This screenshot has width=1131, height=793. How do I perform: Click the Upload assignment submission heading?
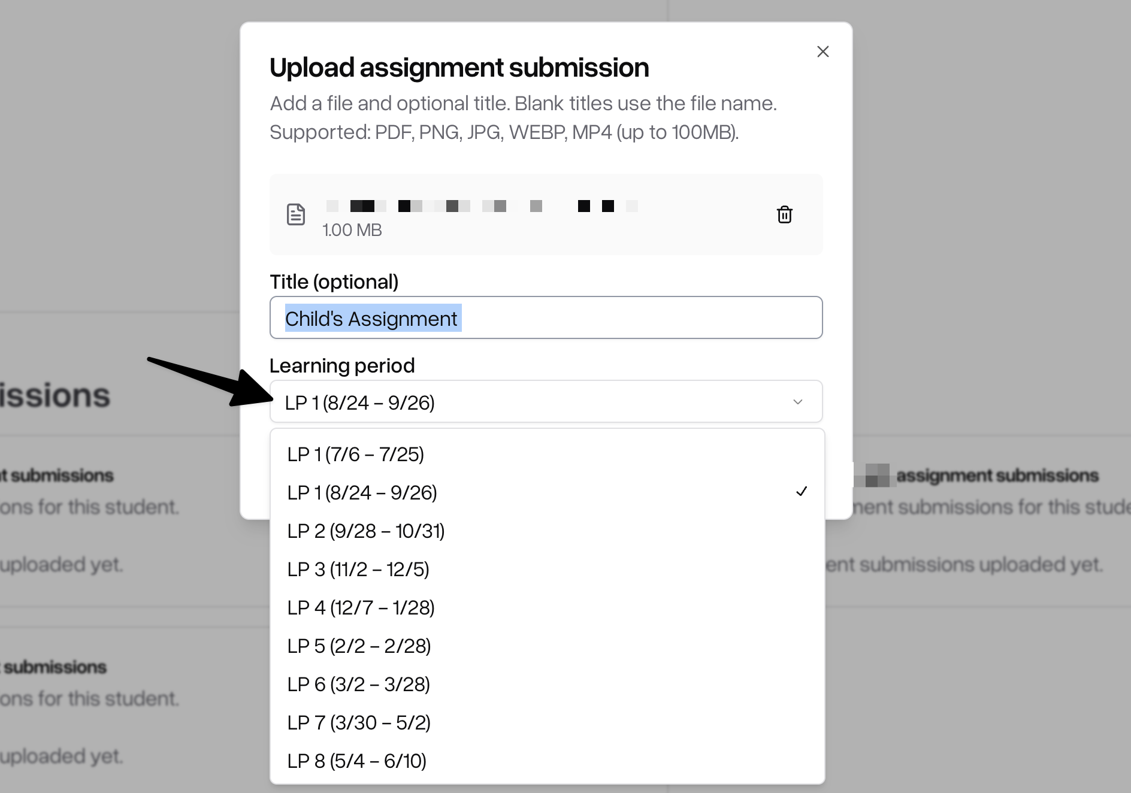click(x=459, y=68)
